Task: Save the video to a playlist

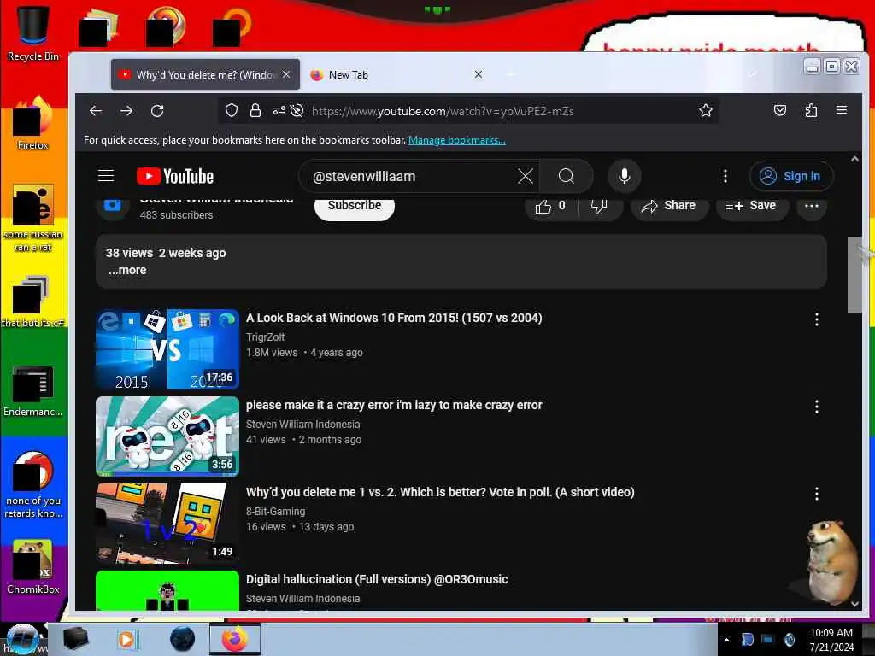Action: [752, 206]
